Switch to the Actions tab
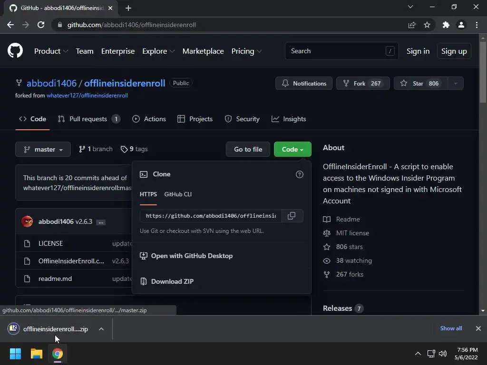The image size is (487, 365). point(149,119)
